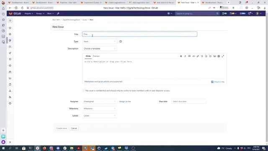Click Assign to me link
Image resolution: width=268 pixels, height=151 pixels.
tap(125, 102)
